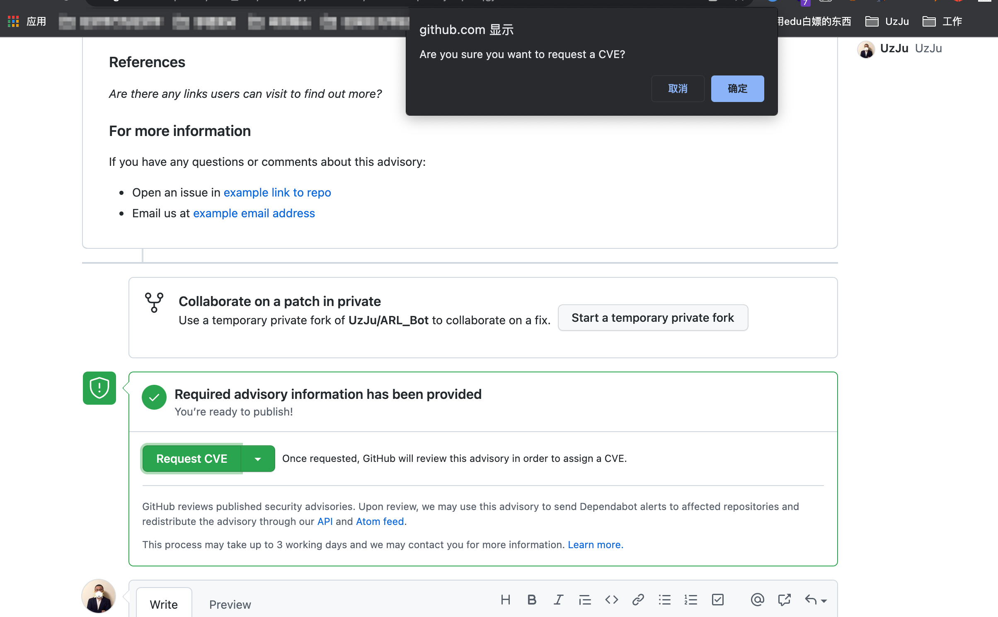Toggle bold text in comment toolbar
The width and height of the screenshot is (998, 617).
532,600
